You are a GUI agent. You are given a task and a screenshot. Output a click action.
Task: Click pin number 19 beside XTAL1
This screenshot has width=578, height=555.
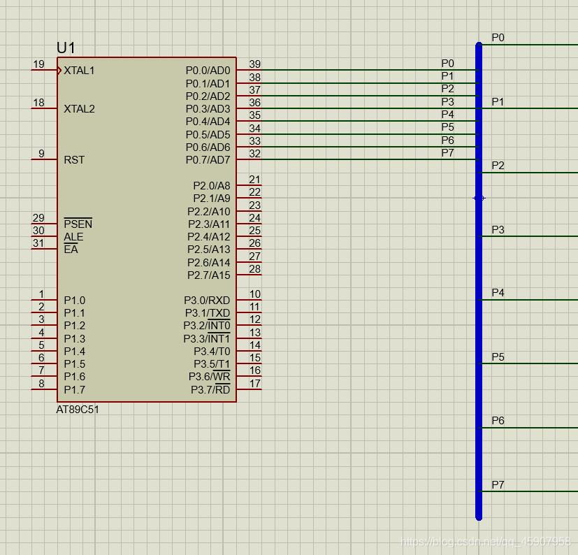(x=38, y=64)
